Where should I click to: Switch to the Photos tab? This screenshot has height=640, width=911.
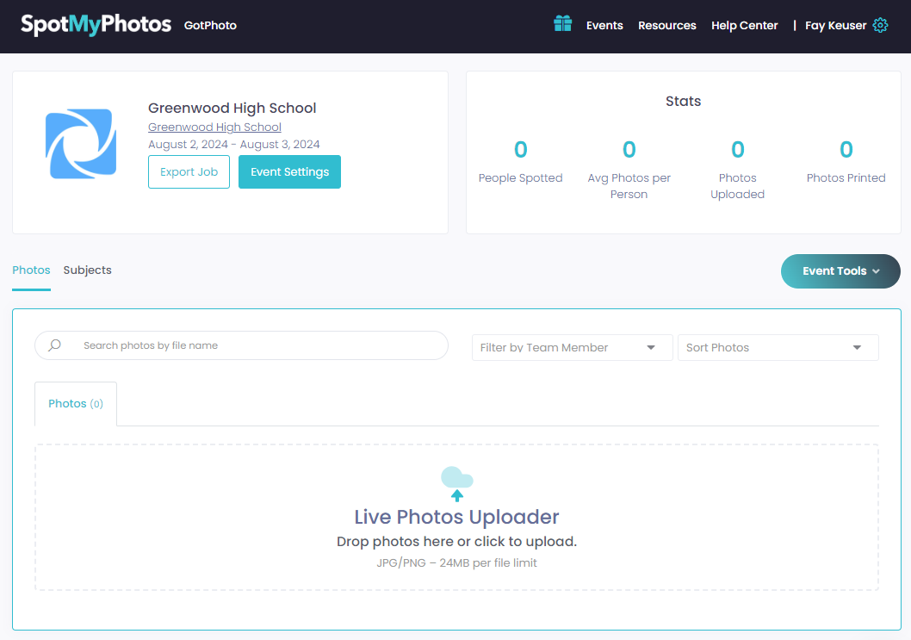click(31, 270)
